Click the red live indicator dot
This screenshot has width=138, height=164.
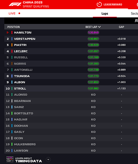click(19, 13)
